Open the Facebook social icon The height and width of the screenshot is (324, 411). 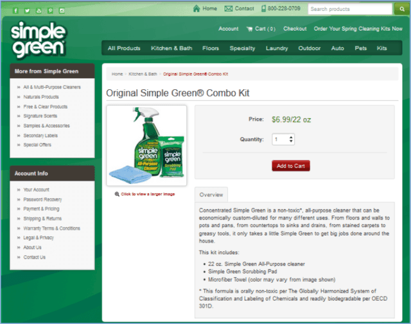click(x=15, y=11)
